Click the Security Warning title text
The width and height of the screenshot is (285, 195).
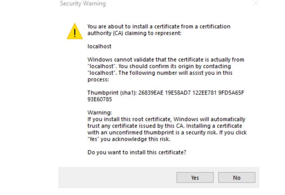tap(83, 4)
